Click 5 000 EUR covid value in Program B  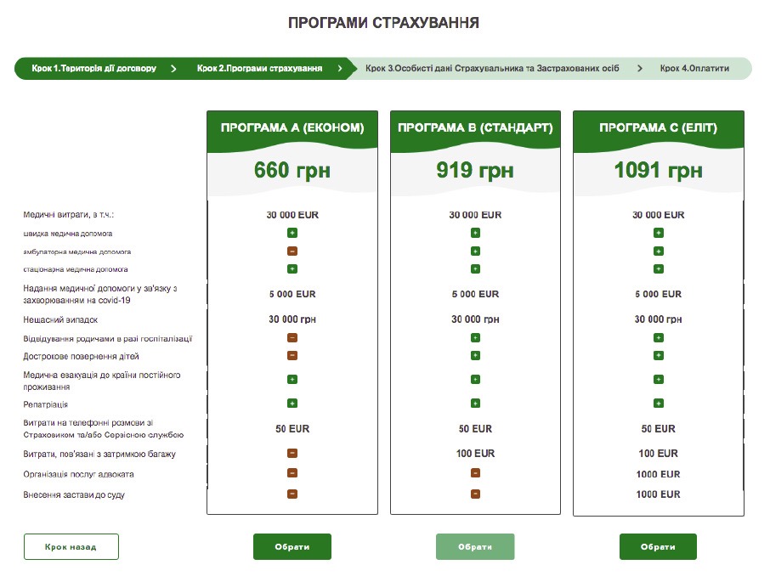[x=475, y=294]
